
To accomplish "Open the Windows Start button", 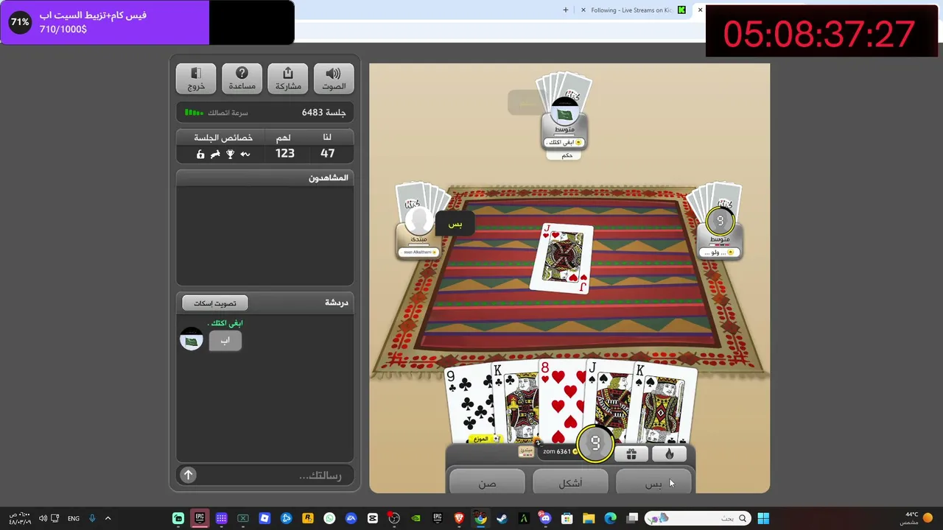I will pos(763,518).
